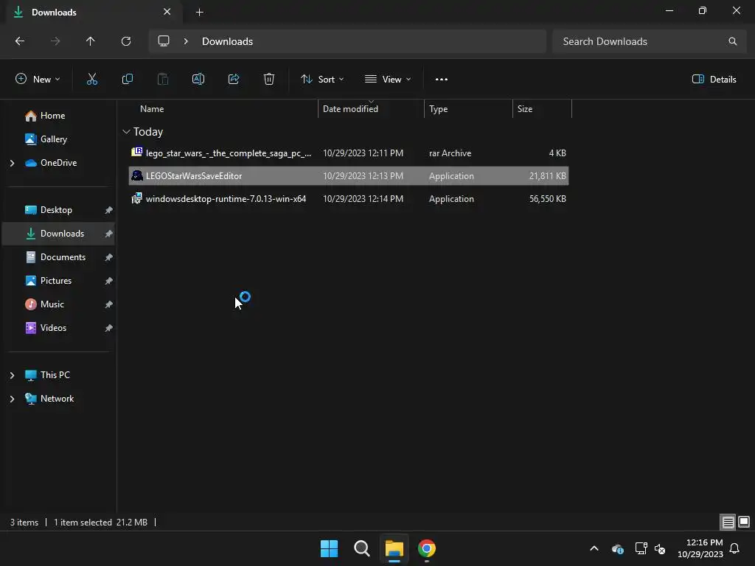Go up one folder level arrow
Screen dimensions: 755x566
tap(91, 41)
